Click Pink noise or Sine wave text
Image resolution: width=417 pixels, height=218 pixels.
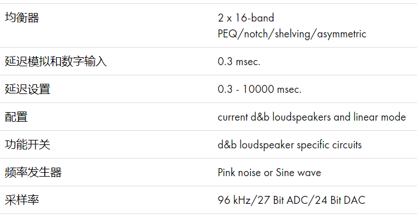(x=269, y=173)
